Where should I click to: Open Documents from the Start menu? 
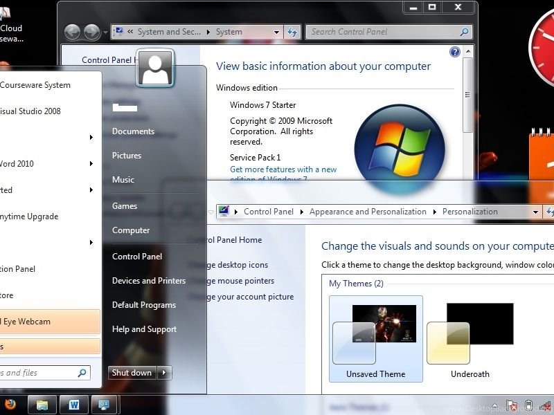133,131
